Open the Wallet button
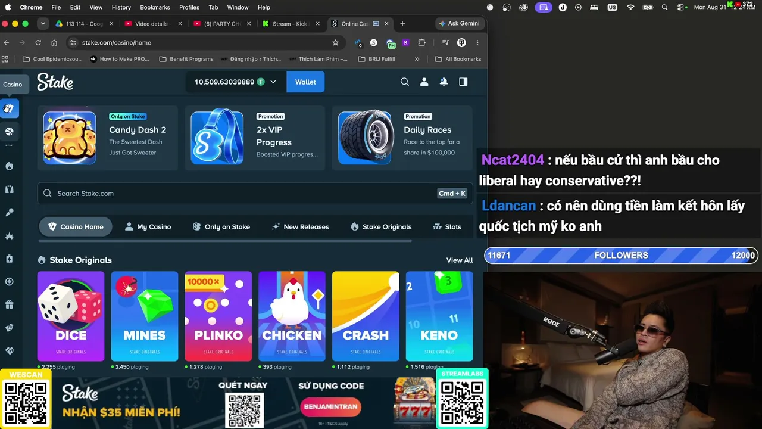This screenshot has height=429, width=762. coord(305,82)
